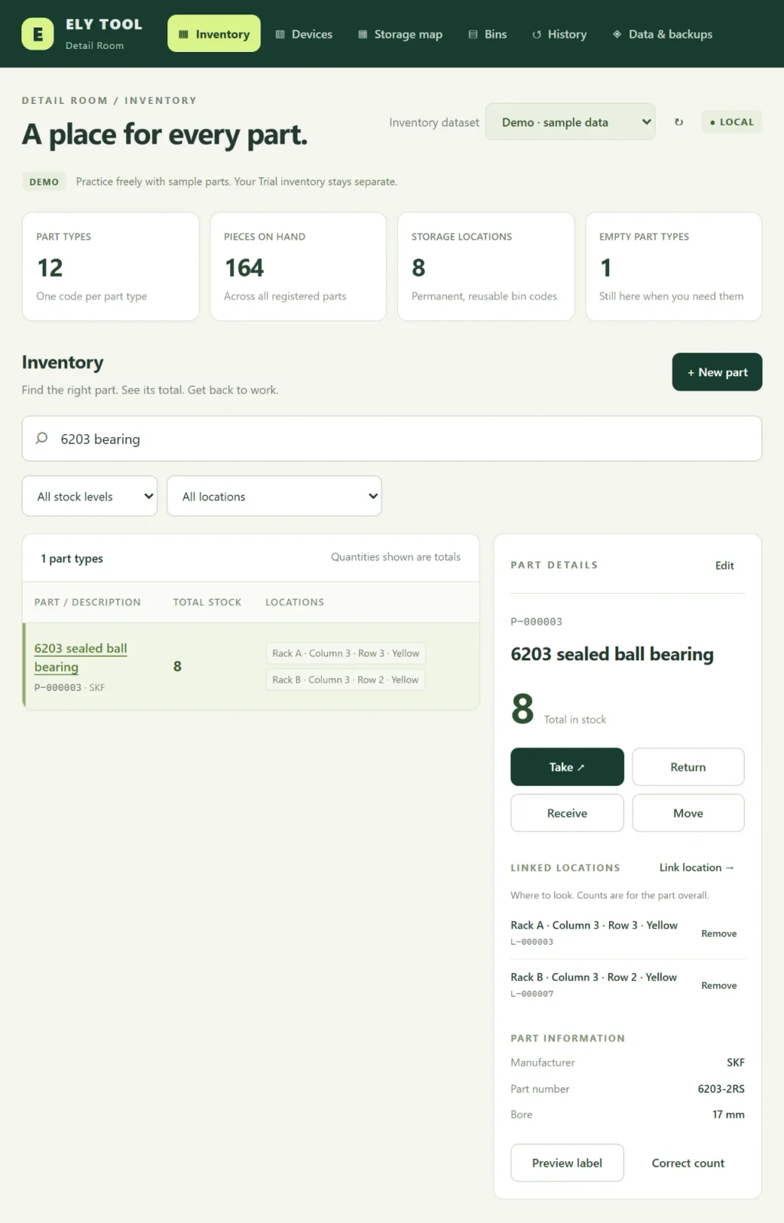Open the Devices tab
The width and height of the screenshot is (784, 1223).
point(304,34)
